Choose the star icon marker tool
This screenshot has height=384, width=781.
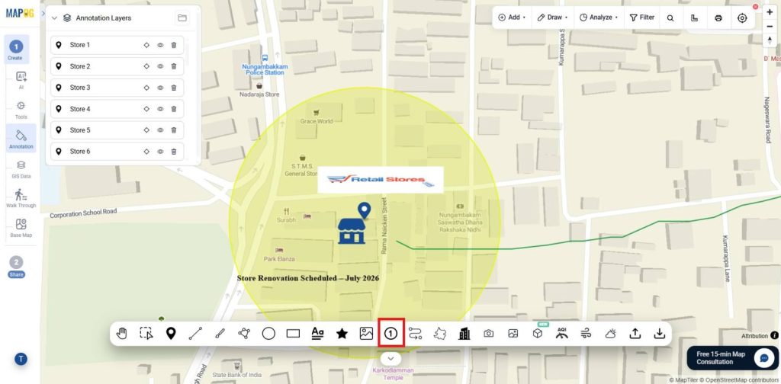pos(342,334)
